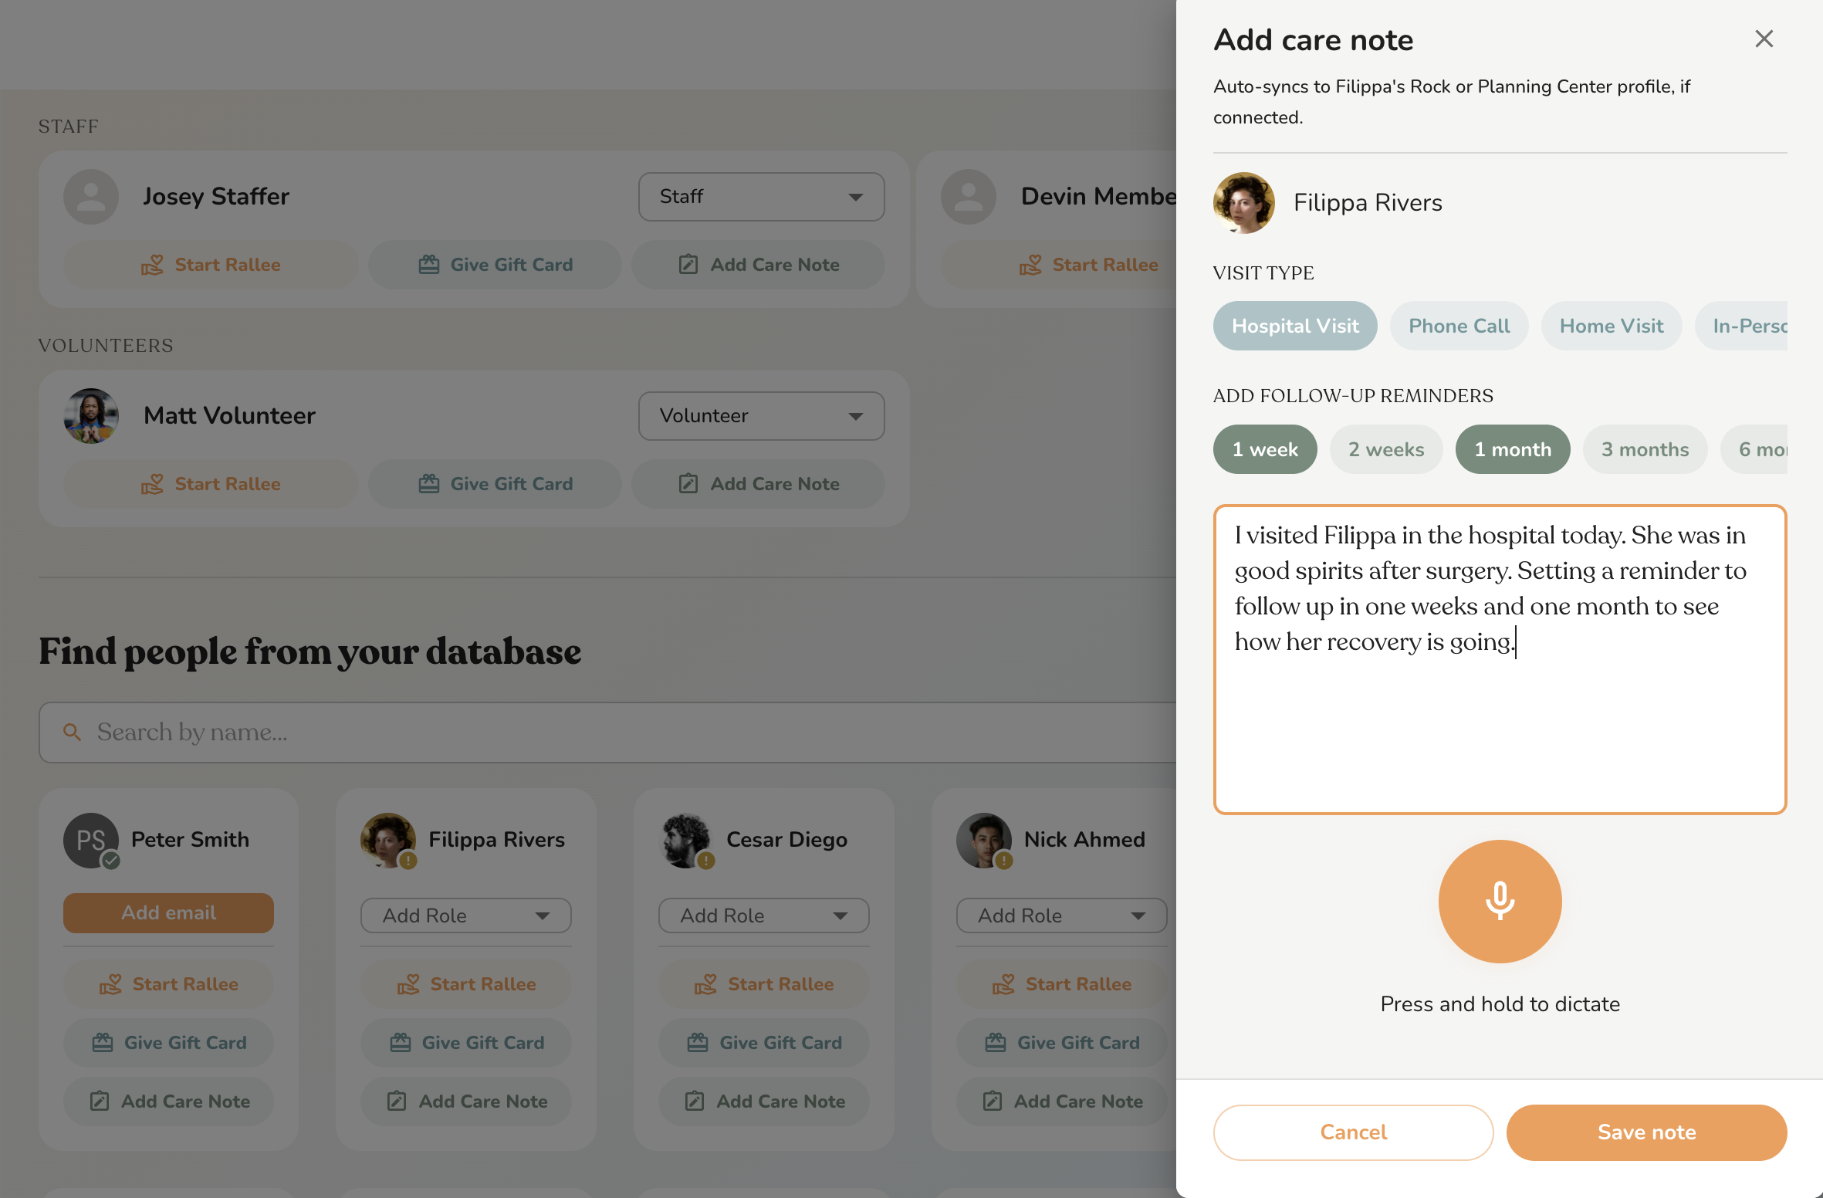Add Care Note for Josey Staffer
The width and height of the screenshot is (1823, 1198).
pyautogui.click(x=758, y=265)
